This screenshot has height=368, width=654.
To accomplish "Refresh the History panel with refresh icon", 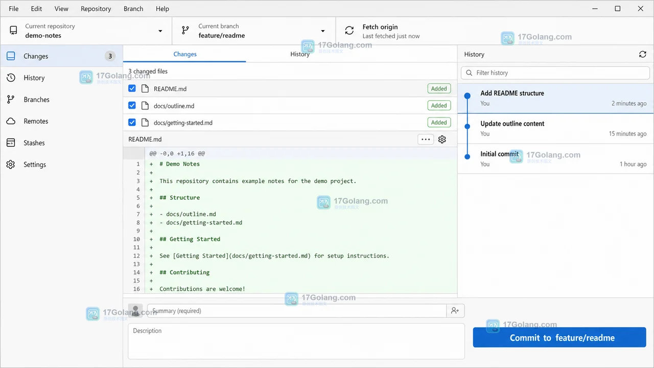I will 643,54.
